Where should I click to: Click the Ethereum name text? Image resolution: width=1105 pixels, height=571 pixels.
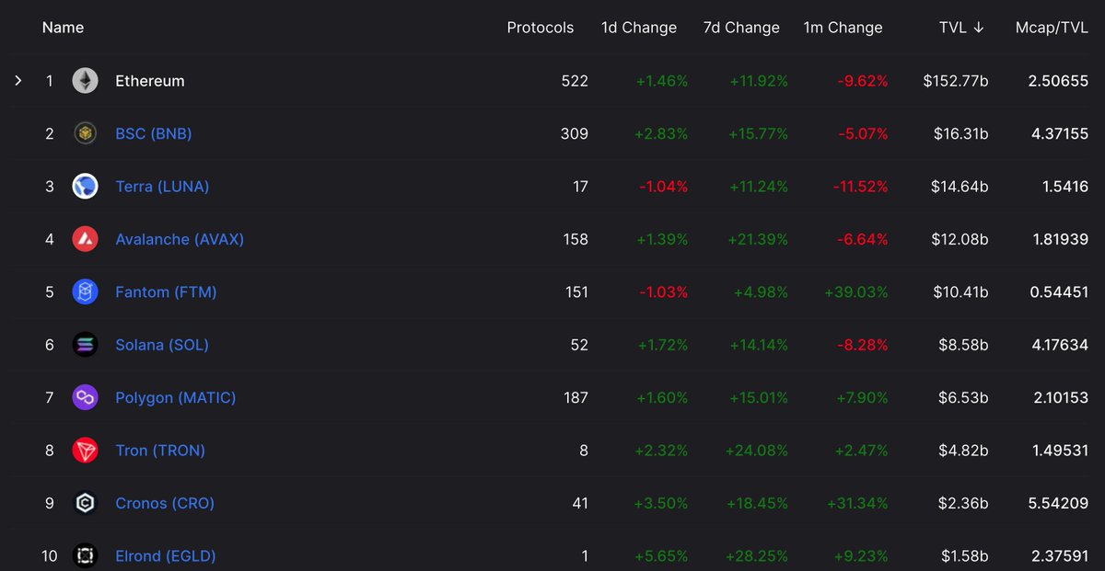150,81
